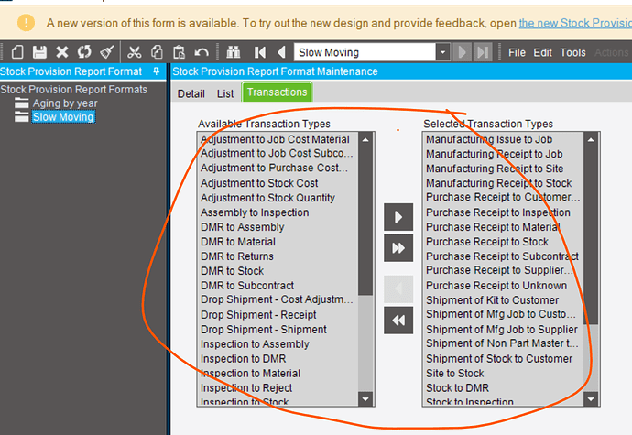Select the Transactions tab
Image resolution: width=632 pixels, height=435 pixels.
point(277,92)
